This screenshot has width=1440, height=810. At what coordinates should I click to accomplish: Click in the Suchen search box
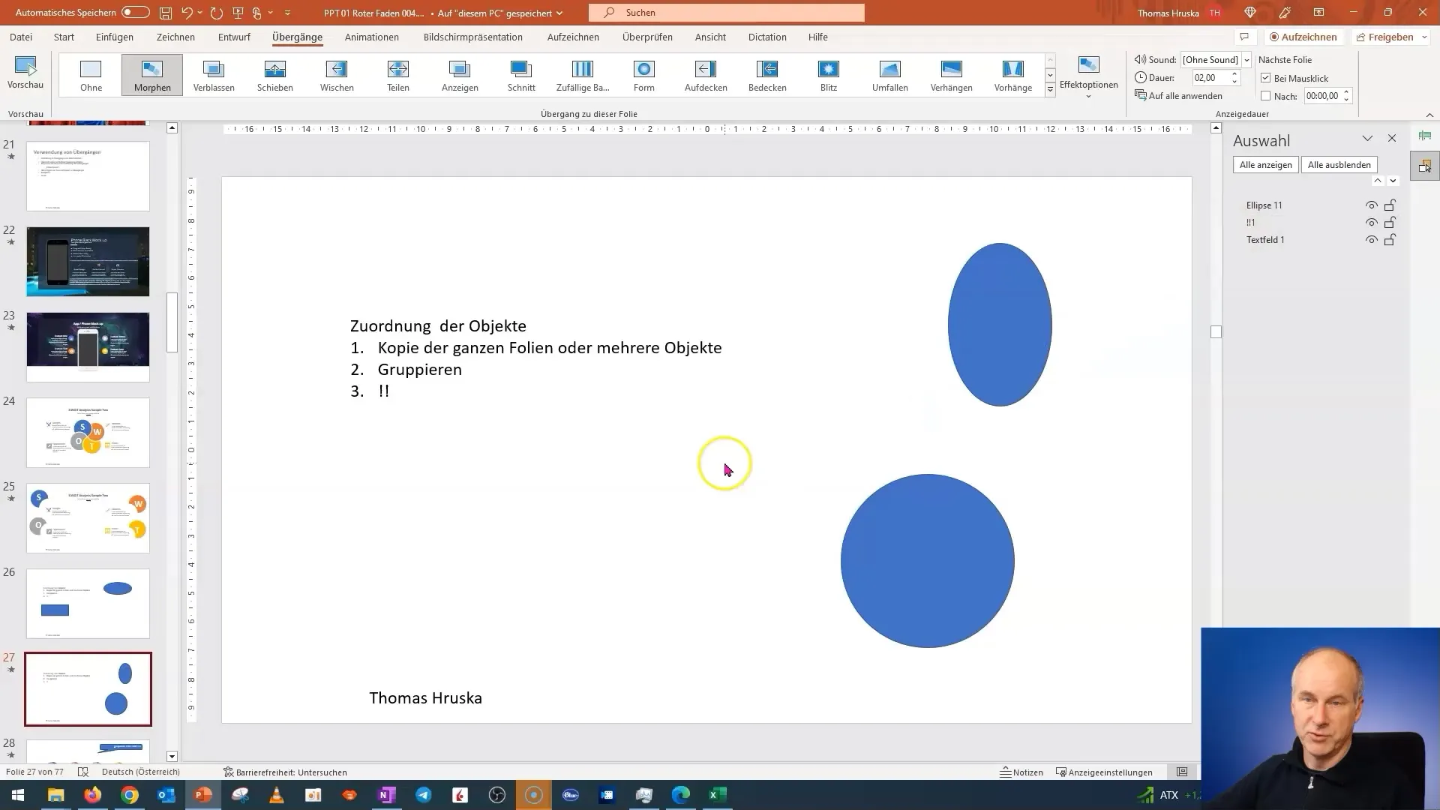pyautogui.click(x=727, y=13)
